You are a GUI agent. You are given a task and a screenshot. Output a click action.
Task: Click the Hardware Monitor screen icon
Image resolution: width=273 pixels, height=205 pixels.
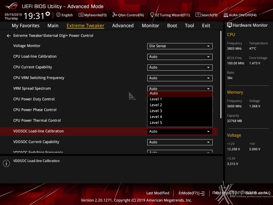230,25
